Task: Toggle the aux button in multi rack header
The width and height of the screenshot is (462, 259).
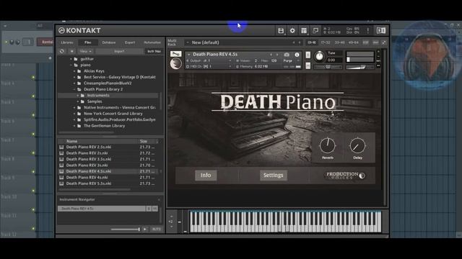Action: pos(375,42)
